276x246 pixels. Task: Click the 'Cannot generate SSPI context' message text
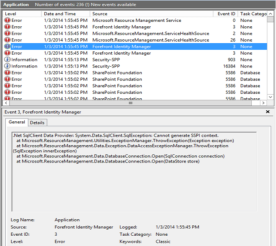(186, 135)
